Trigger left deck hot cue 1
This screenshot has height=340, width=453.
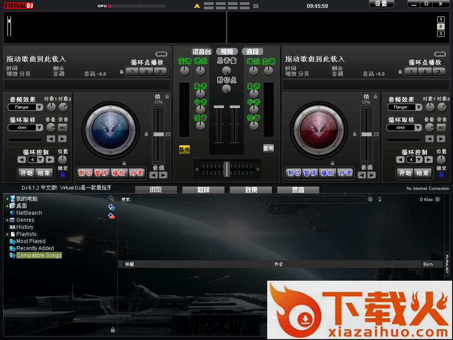[x=133, y=71]
